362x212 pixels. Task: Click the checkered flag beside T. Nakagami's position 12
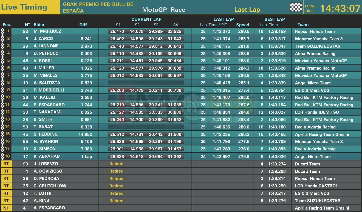[3, 112]
